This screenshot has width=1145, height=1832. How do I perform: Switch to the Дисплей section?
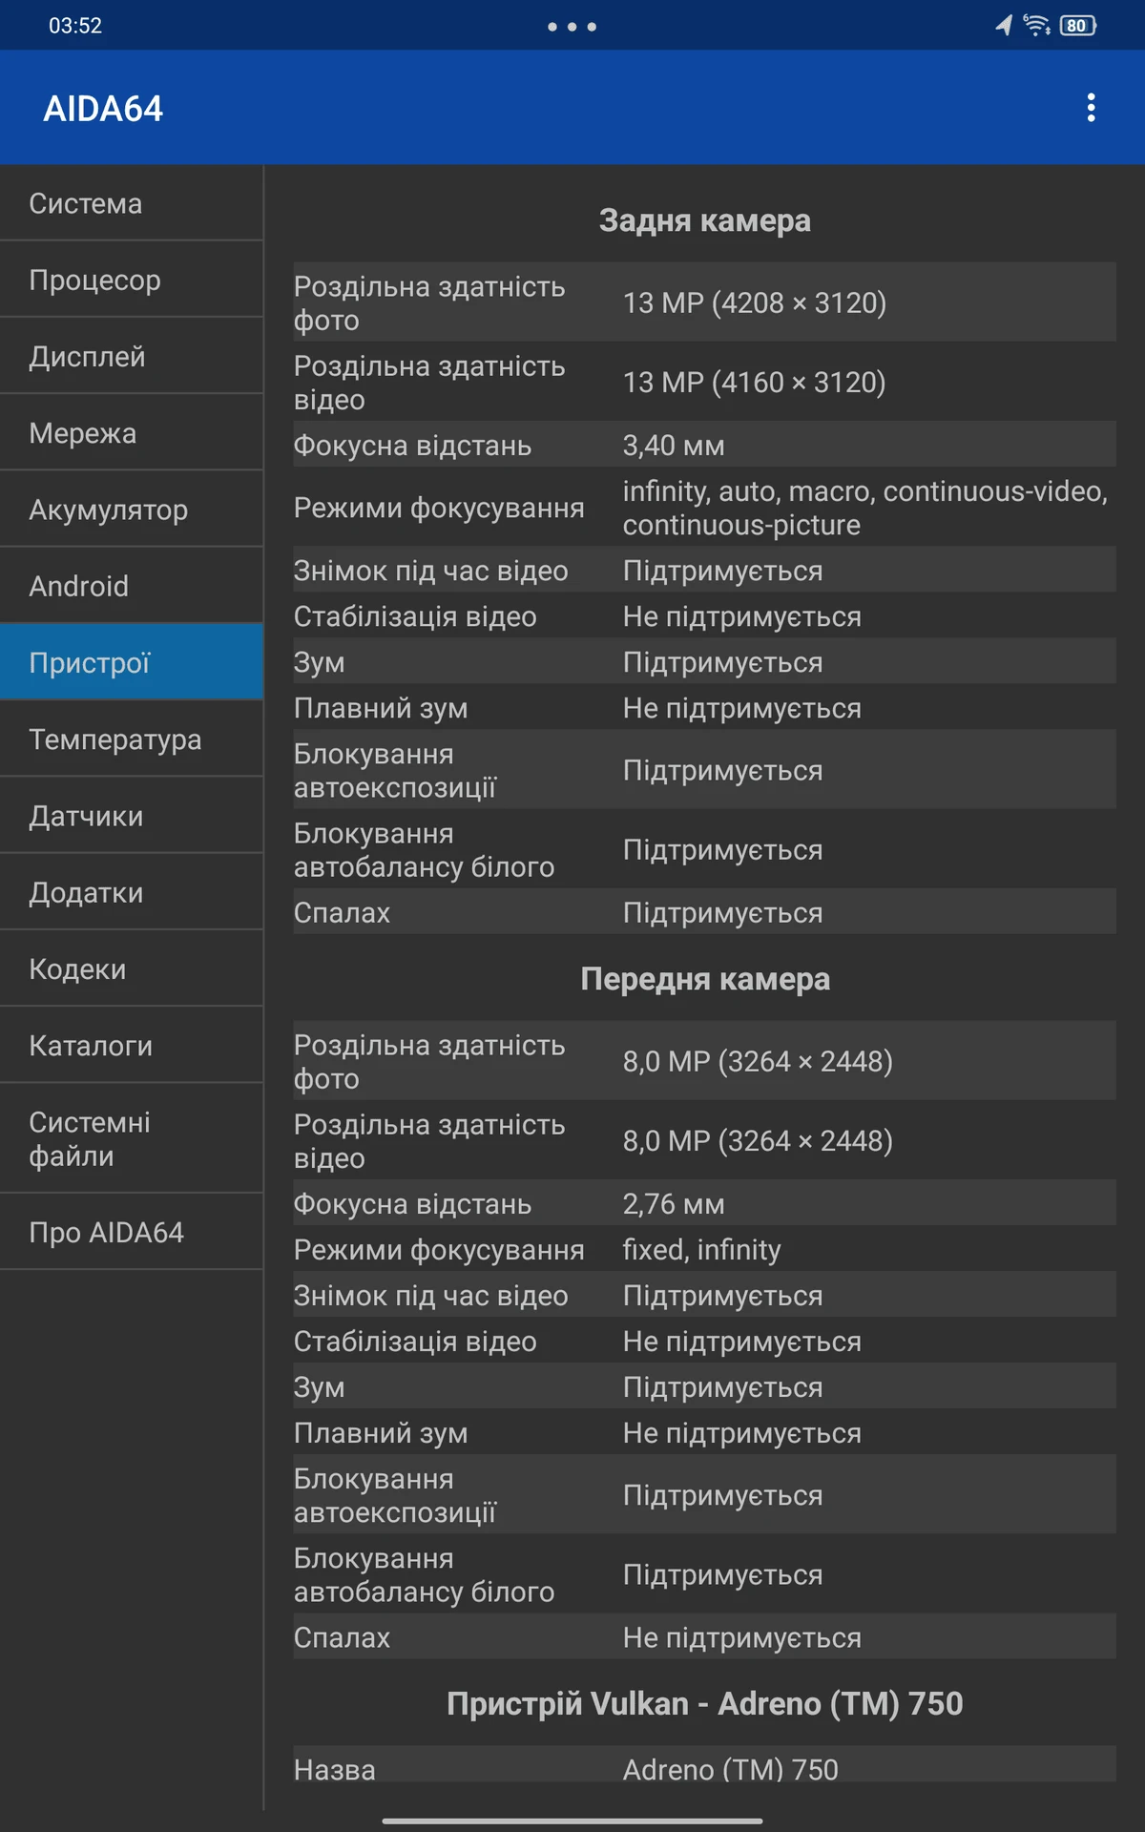132,356
